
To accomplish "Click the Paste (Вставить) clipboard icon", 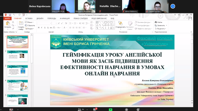I will coord(8,24).
